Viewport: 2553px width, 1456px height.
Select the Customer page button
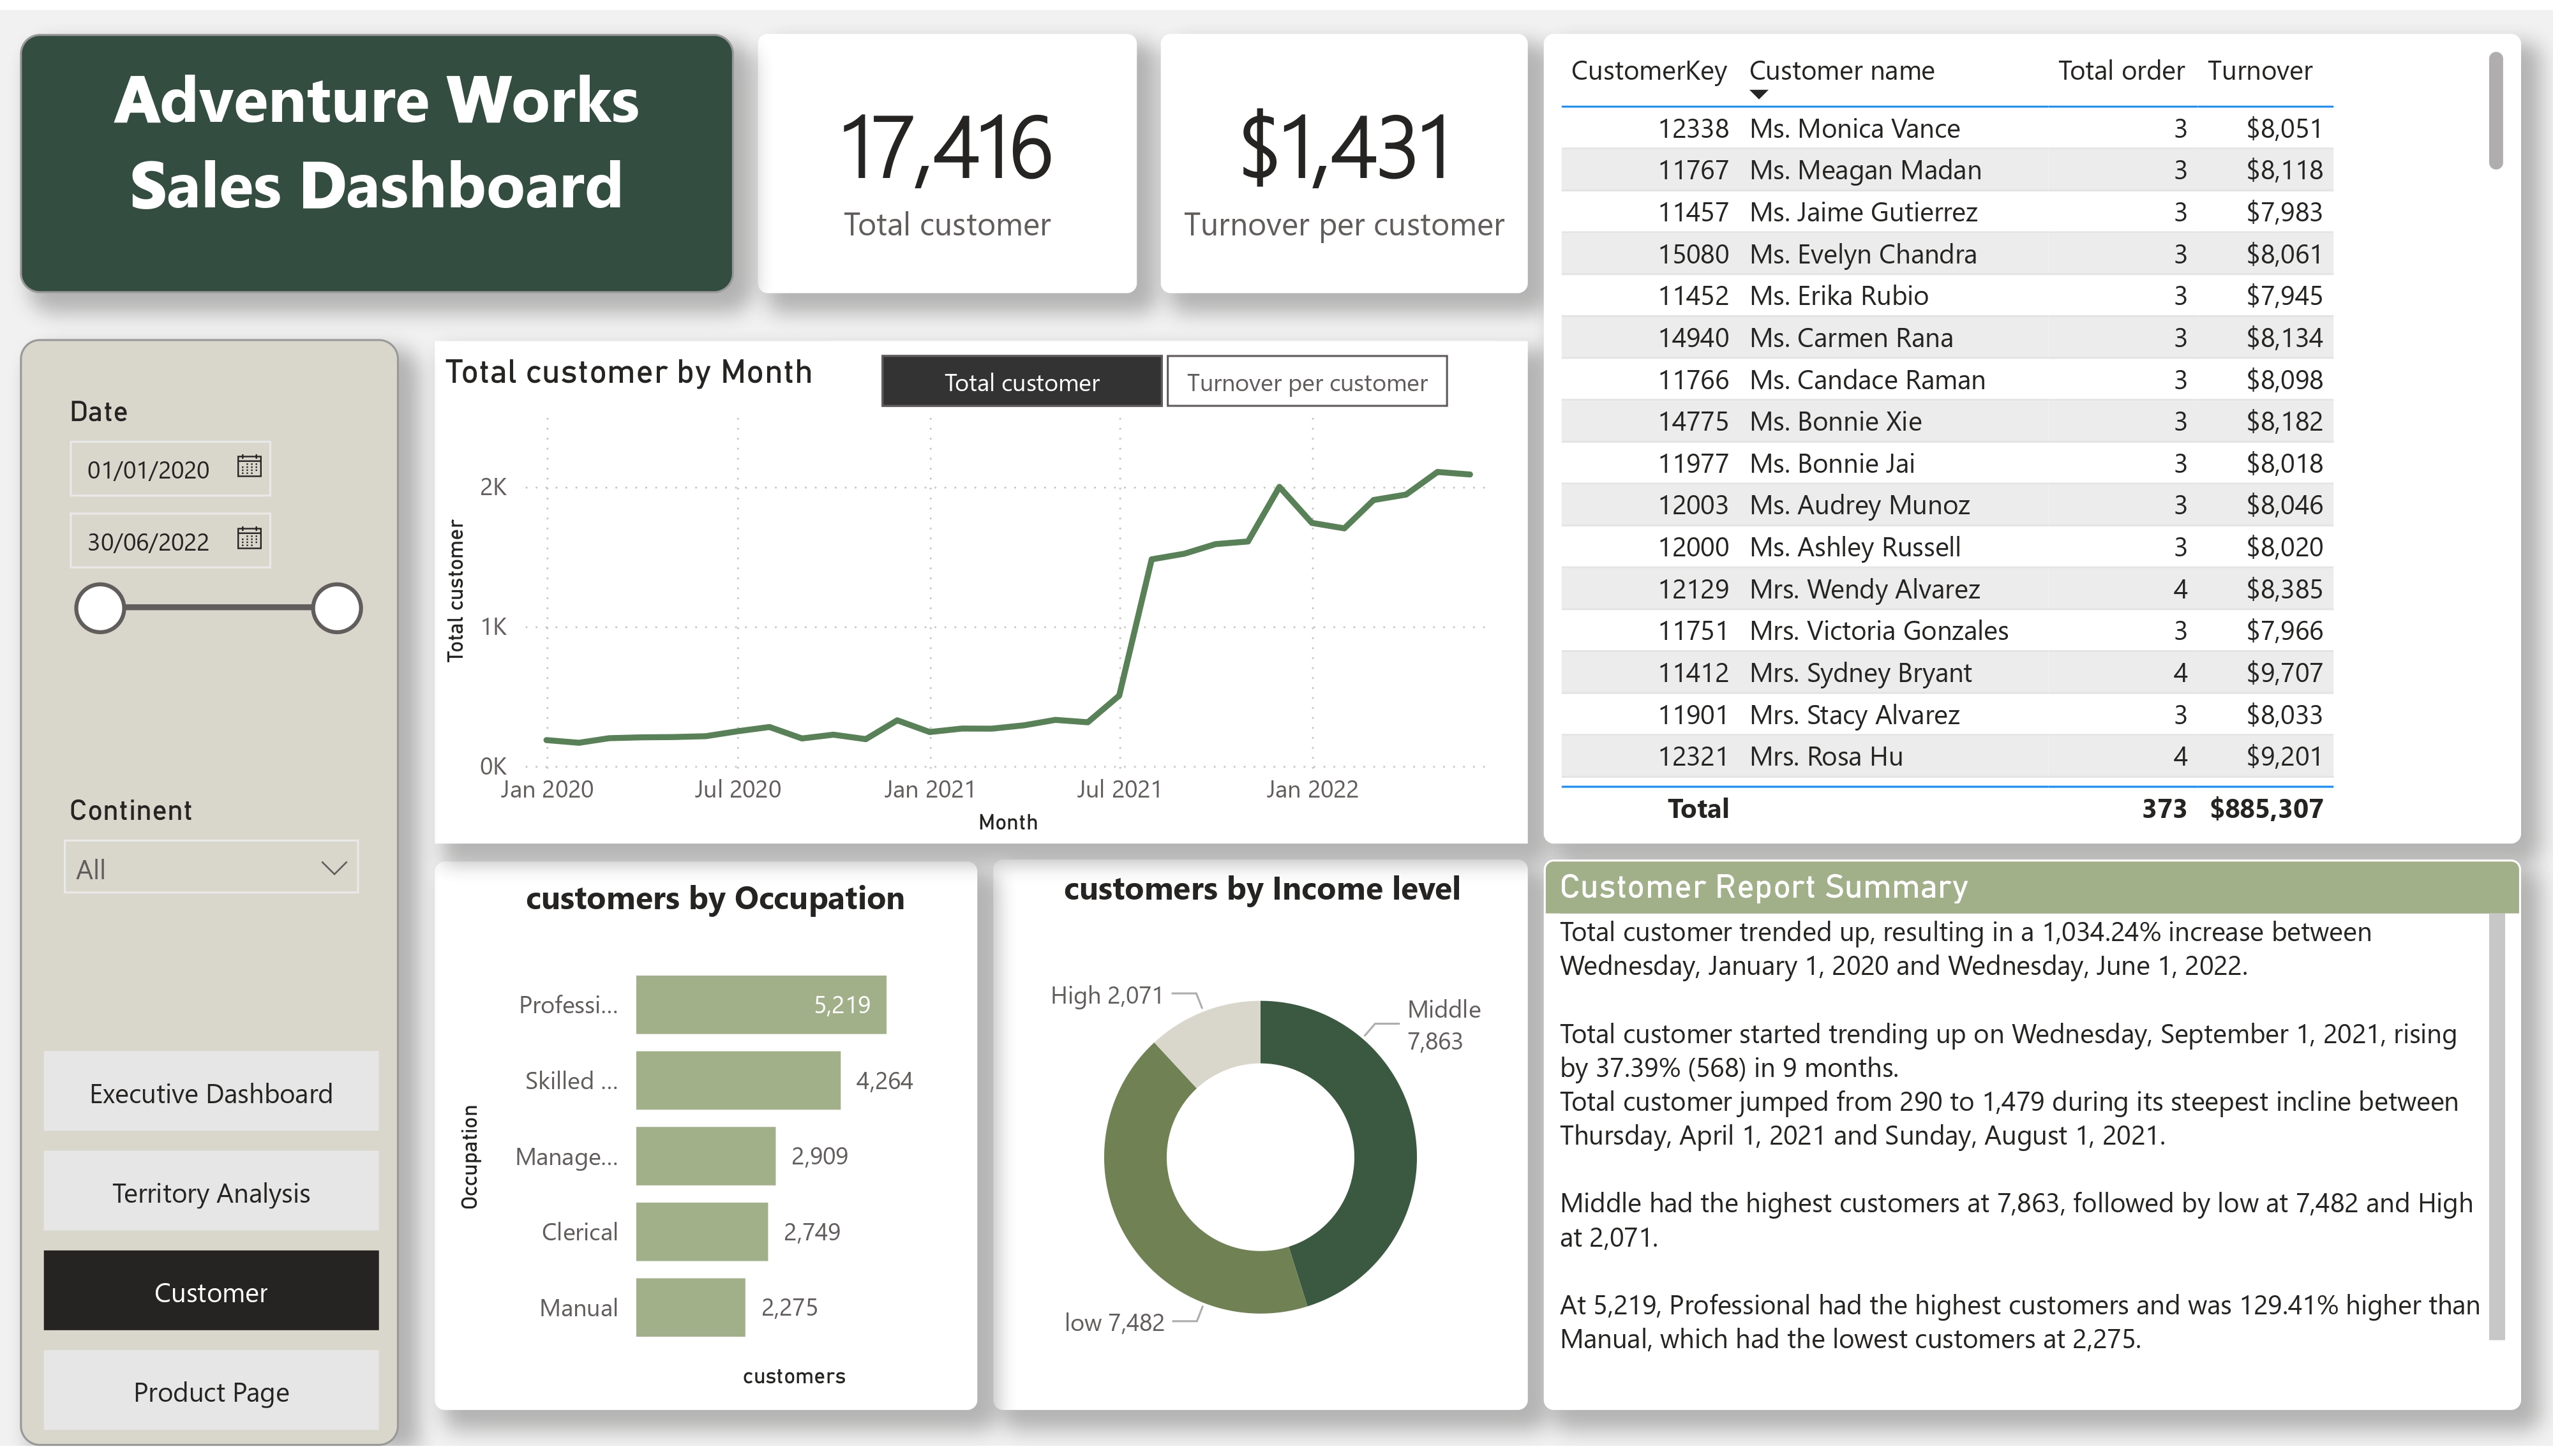click(211, 1291)
